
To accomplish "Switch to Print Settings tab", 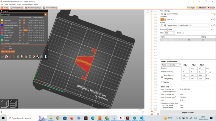I will click(x=17, y=8).
